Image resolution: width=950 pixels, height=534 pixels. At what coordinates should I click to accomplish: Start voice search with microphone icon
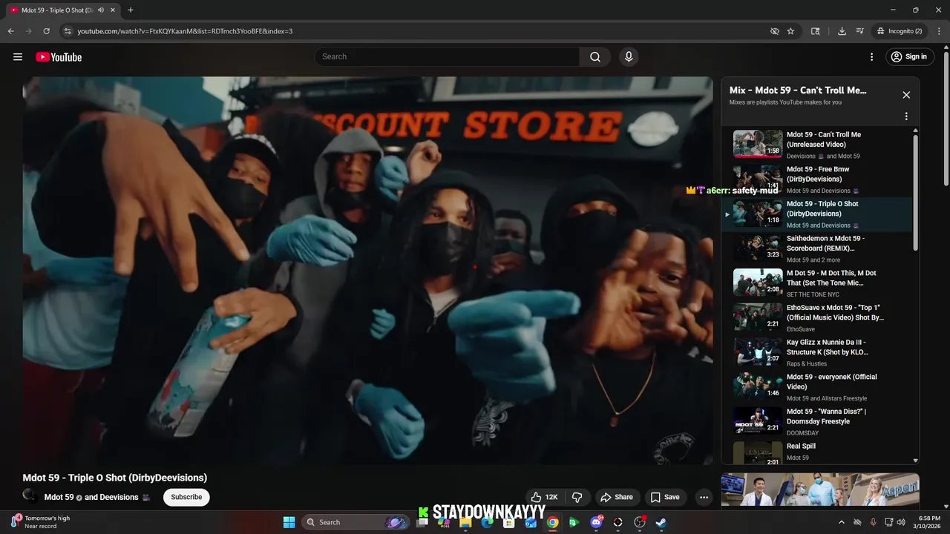click(x=629, y=57)
